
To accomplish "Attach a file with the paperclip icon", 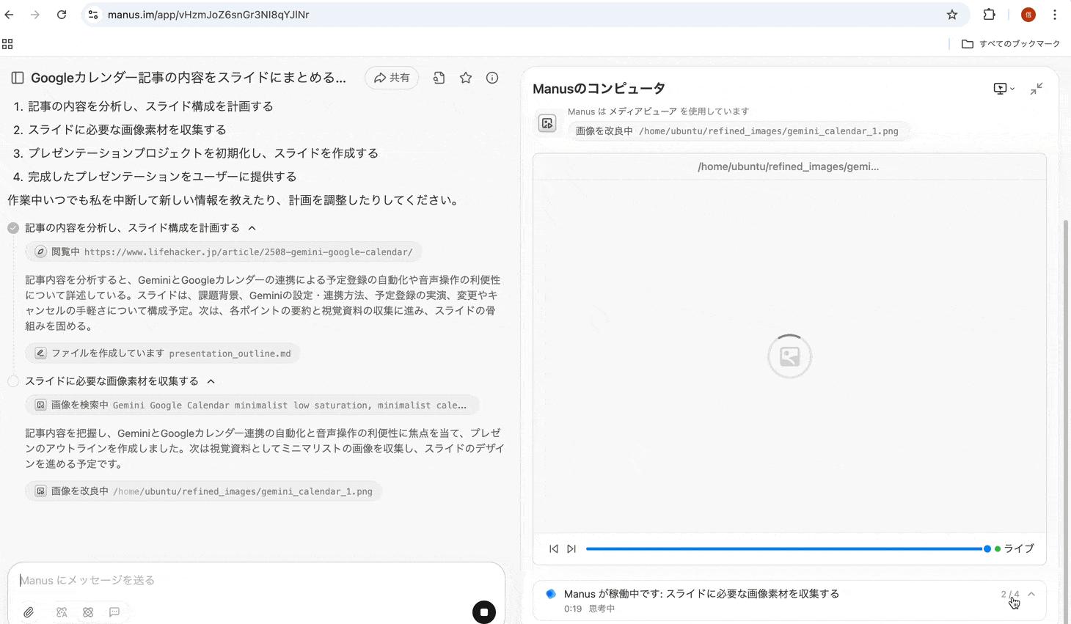I will click(29, 612).
